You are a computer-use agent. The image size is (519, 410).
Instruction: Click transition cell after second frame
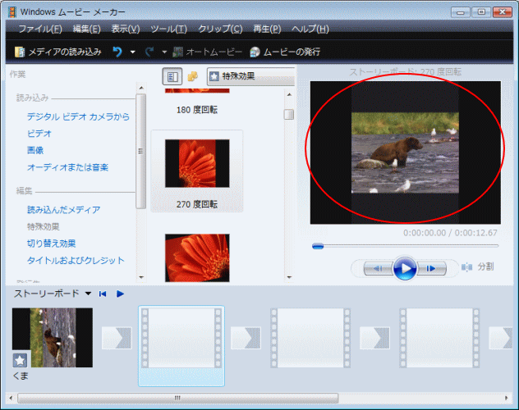[x=246, y=338]
